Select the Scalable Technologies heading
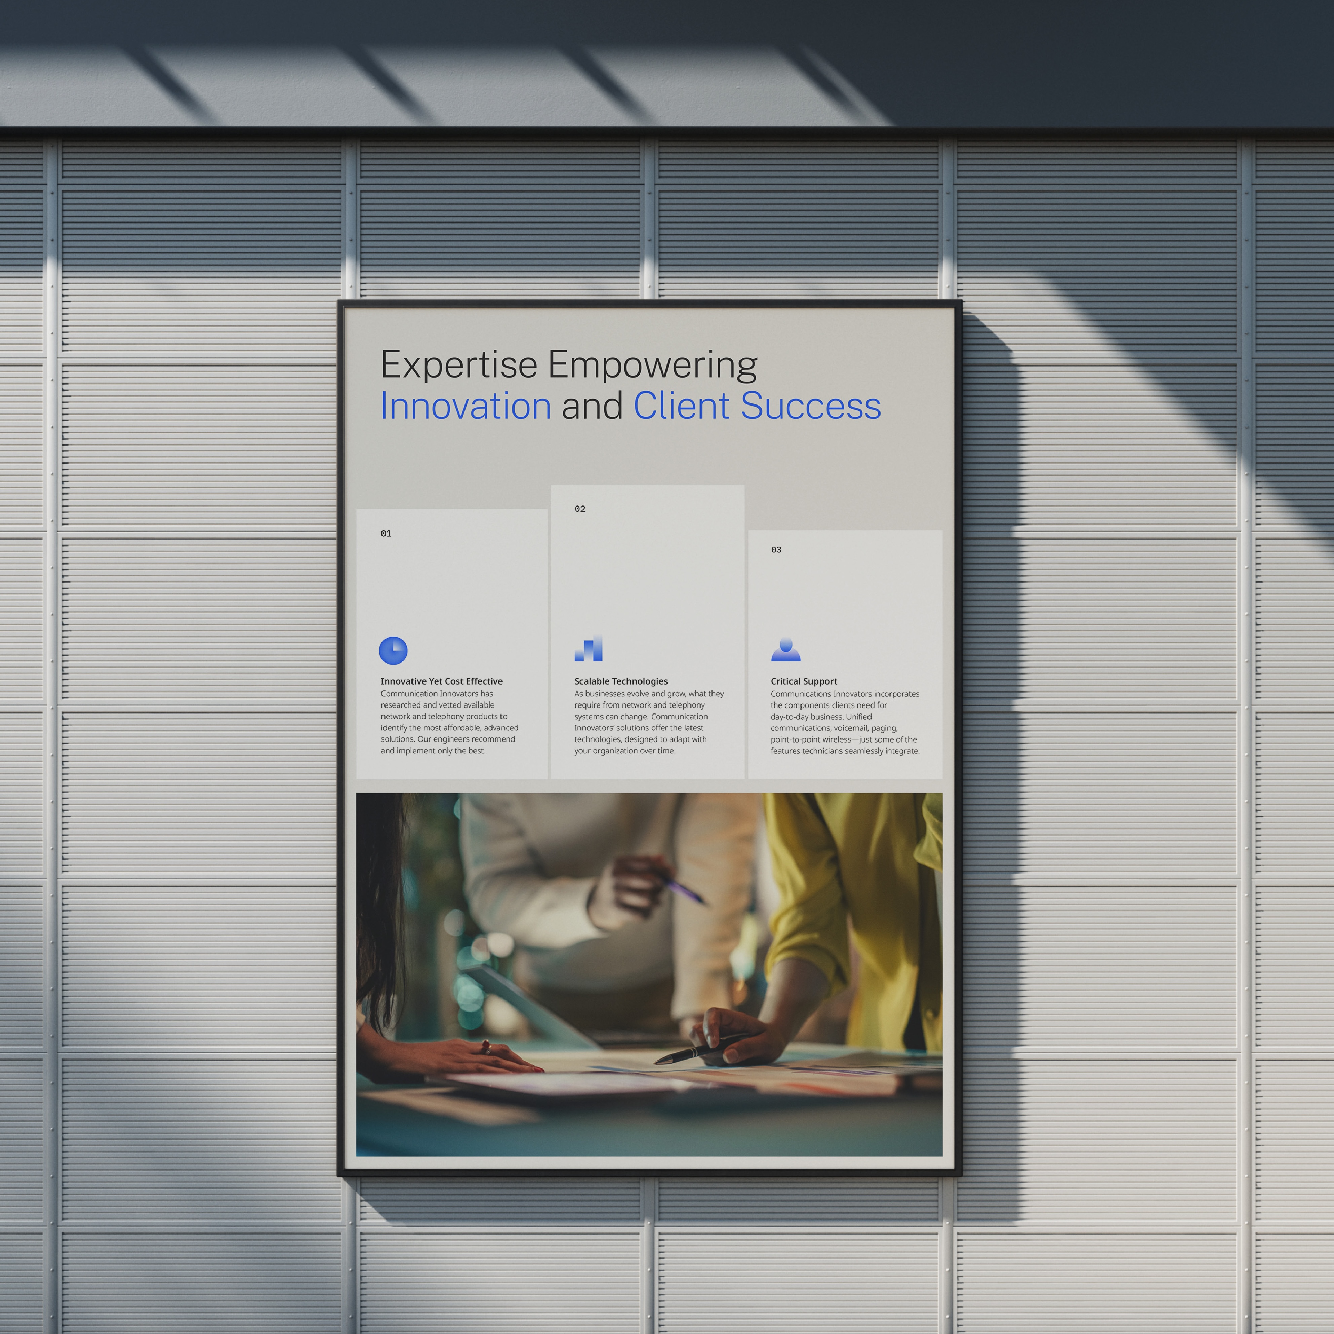The height and width of the screenshot is (1334, 1334). pos(621,681)
